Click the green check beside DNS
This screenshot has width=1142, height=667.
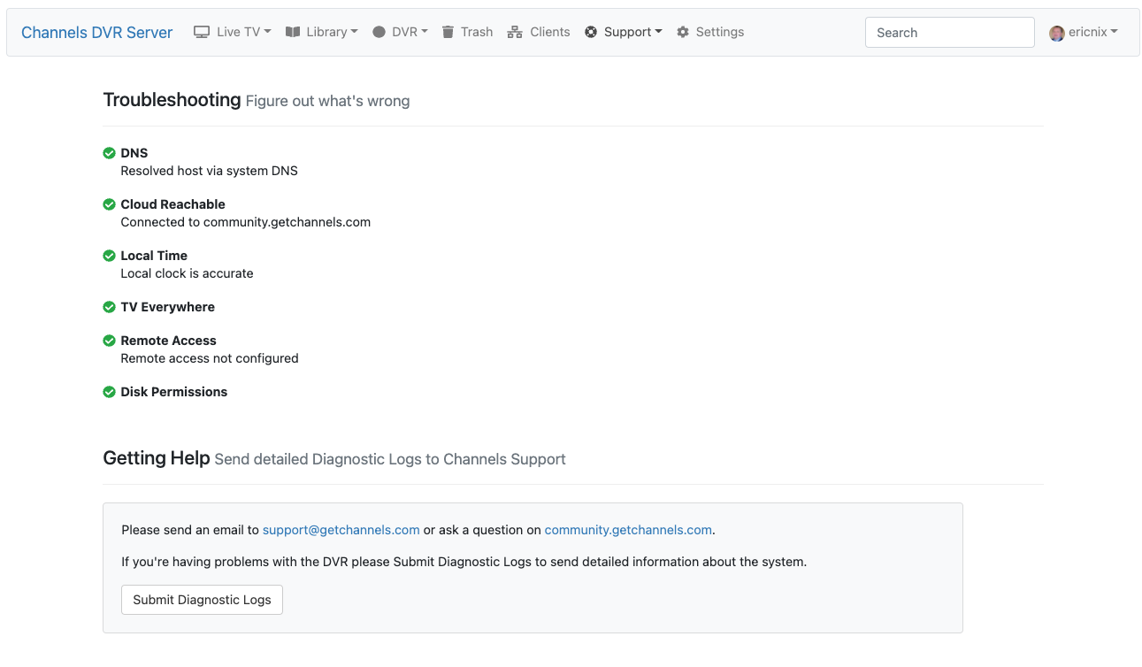(110, 153)
